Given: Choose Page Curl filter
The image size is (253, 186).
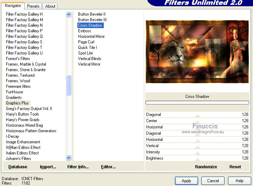Looking at the screenshot, I should coord(86,42).
